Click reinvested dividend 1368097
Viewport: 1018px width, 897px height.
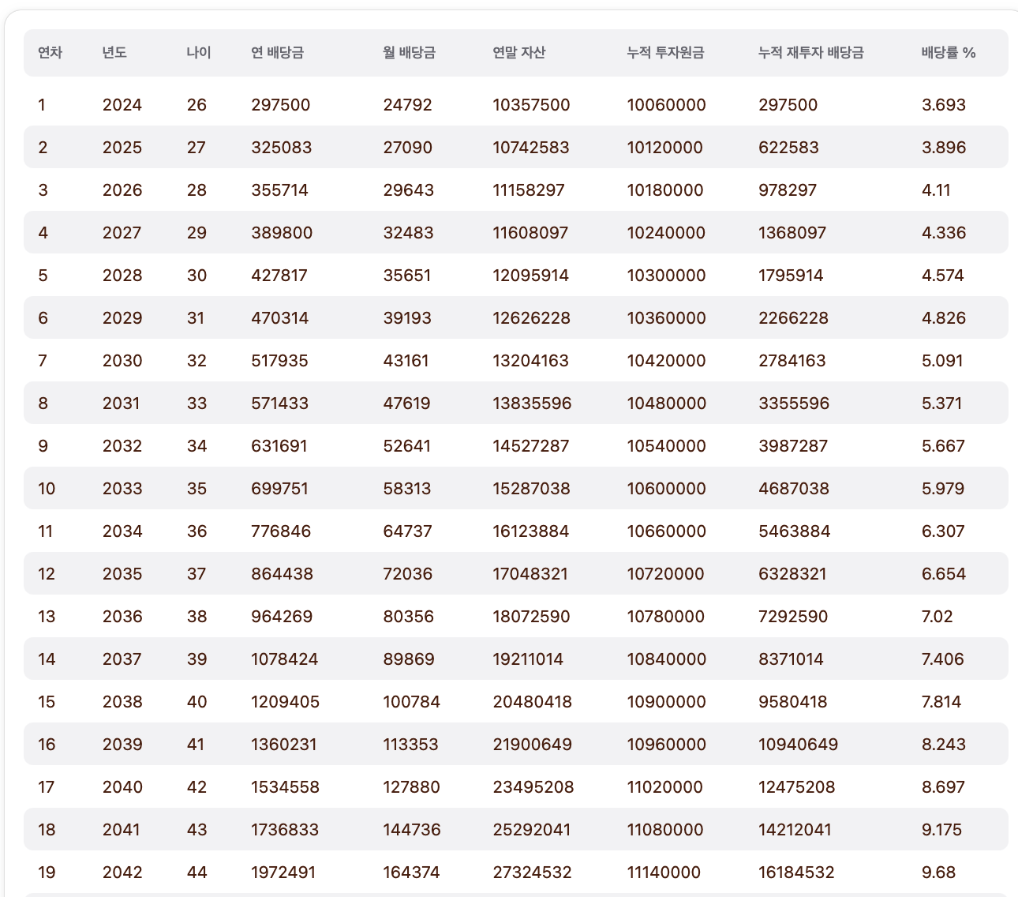[x=792, y=233]
